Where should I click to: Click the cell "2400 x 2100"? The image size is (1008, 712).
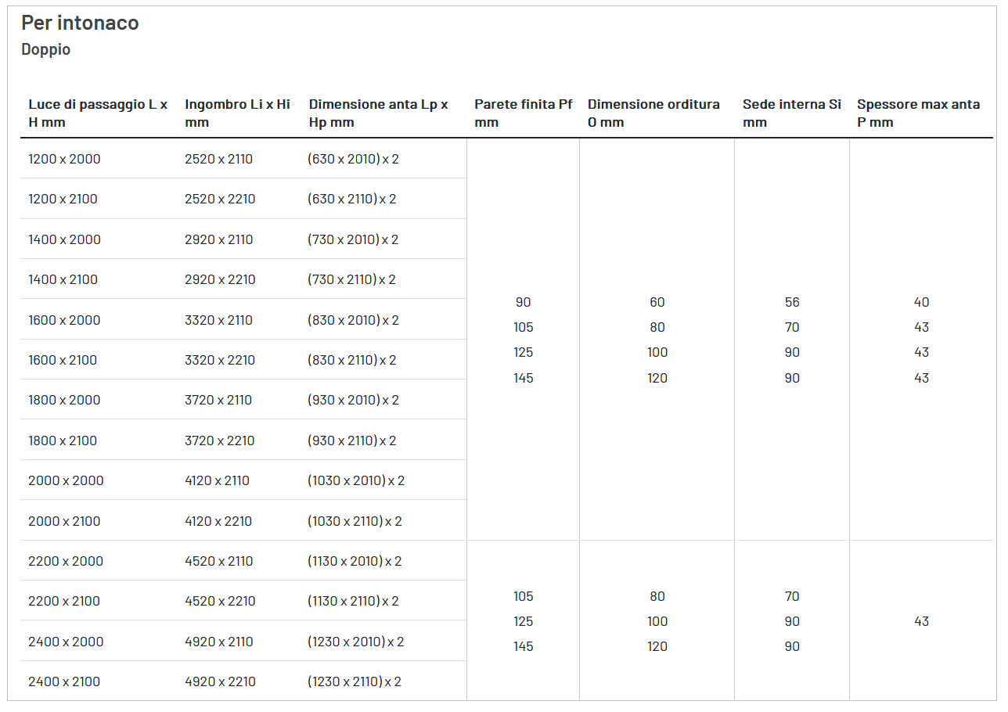[65, 681]
